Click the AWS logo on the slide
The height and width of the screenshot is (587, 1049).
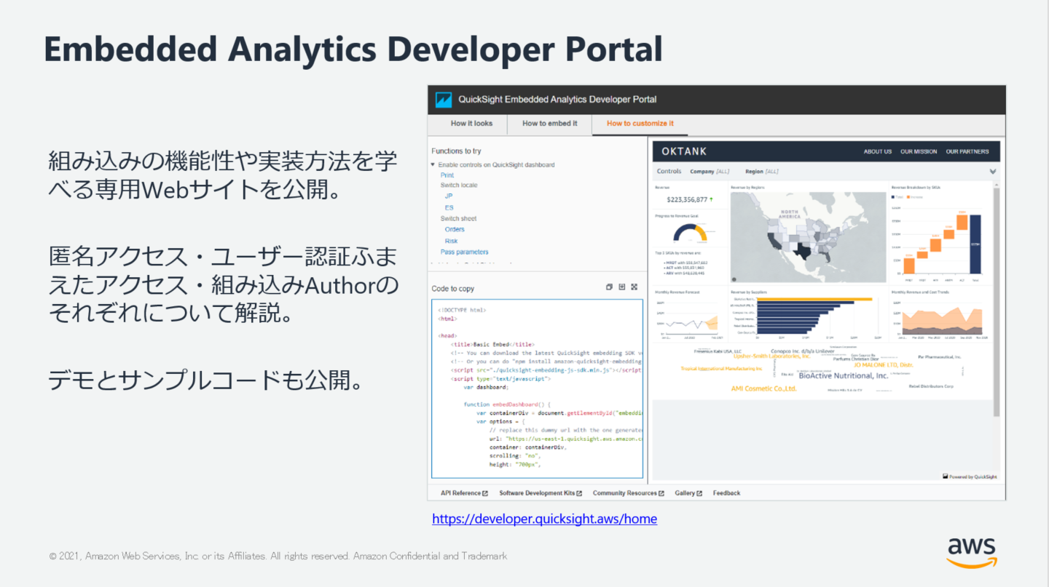coord(971,552)
